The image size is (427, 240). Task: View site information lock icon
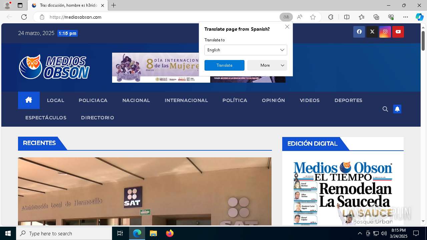42,17
